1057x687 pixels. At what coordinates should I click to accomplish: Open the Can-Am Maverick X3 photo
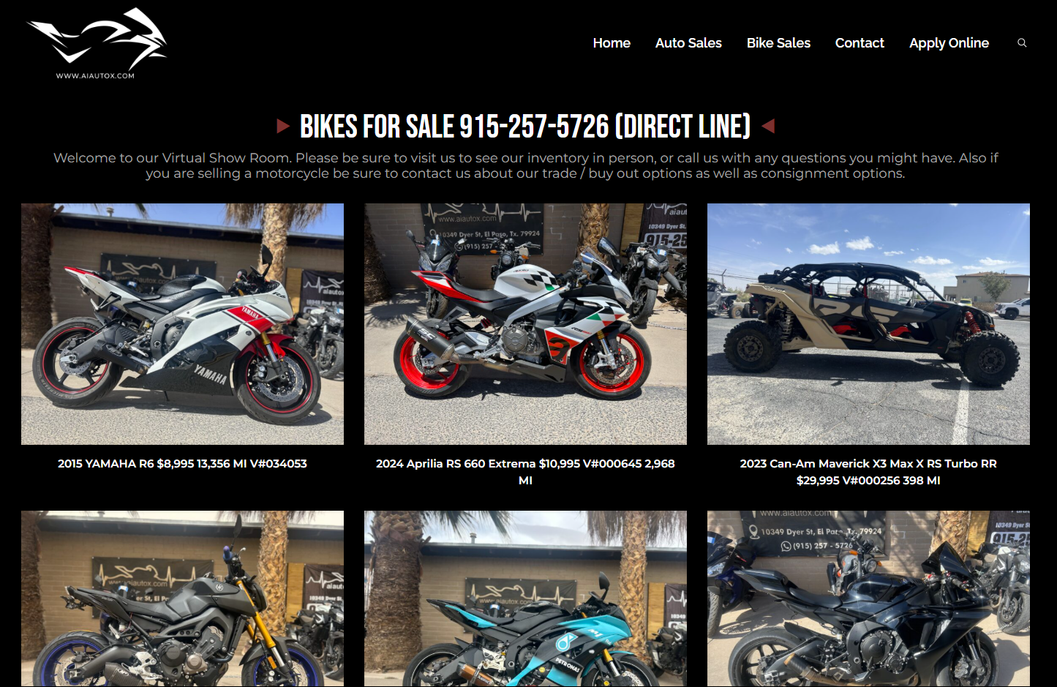[868, 324]
